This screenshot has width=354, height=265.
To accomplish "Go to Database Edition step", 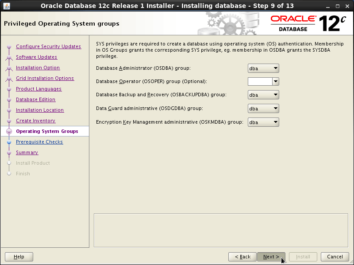I will 36,99.
